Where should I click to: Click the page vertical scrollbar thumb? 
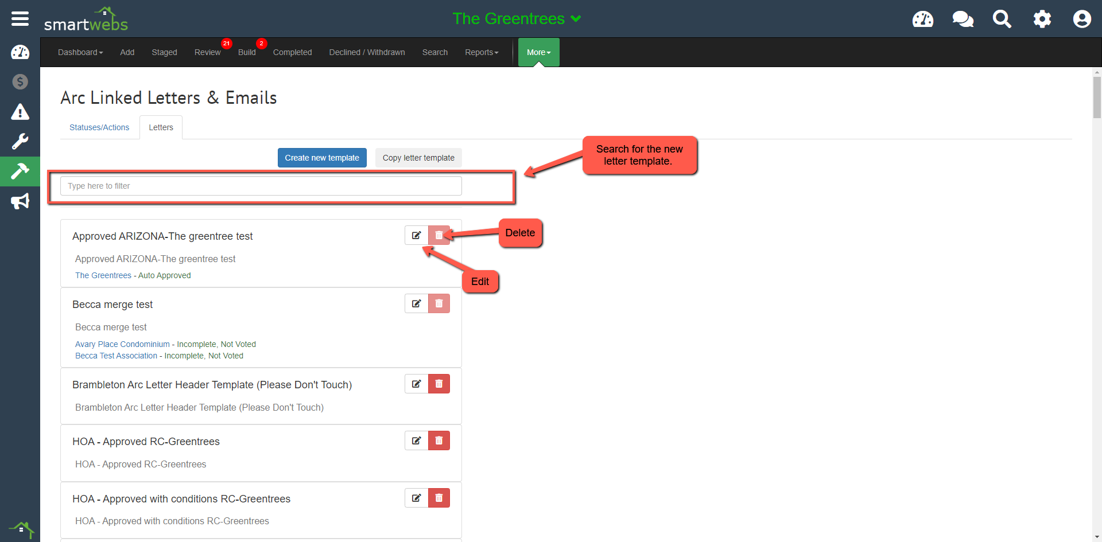(x=1097, y=97)
